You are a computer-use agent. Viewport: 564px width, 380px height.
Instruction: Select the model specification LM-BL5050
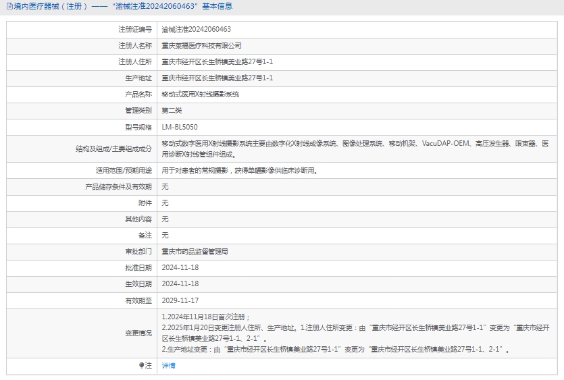[180, 127]
